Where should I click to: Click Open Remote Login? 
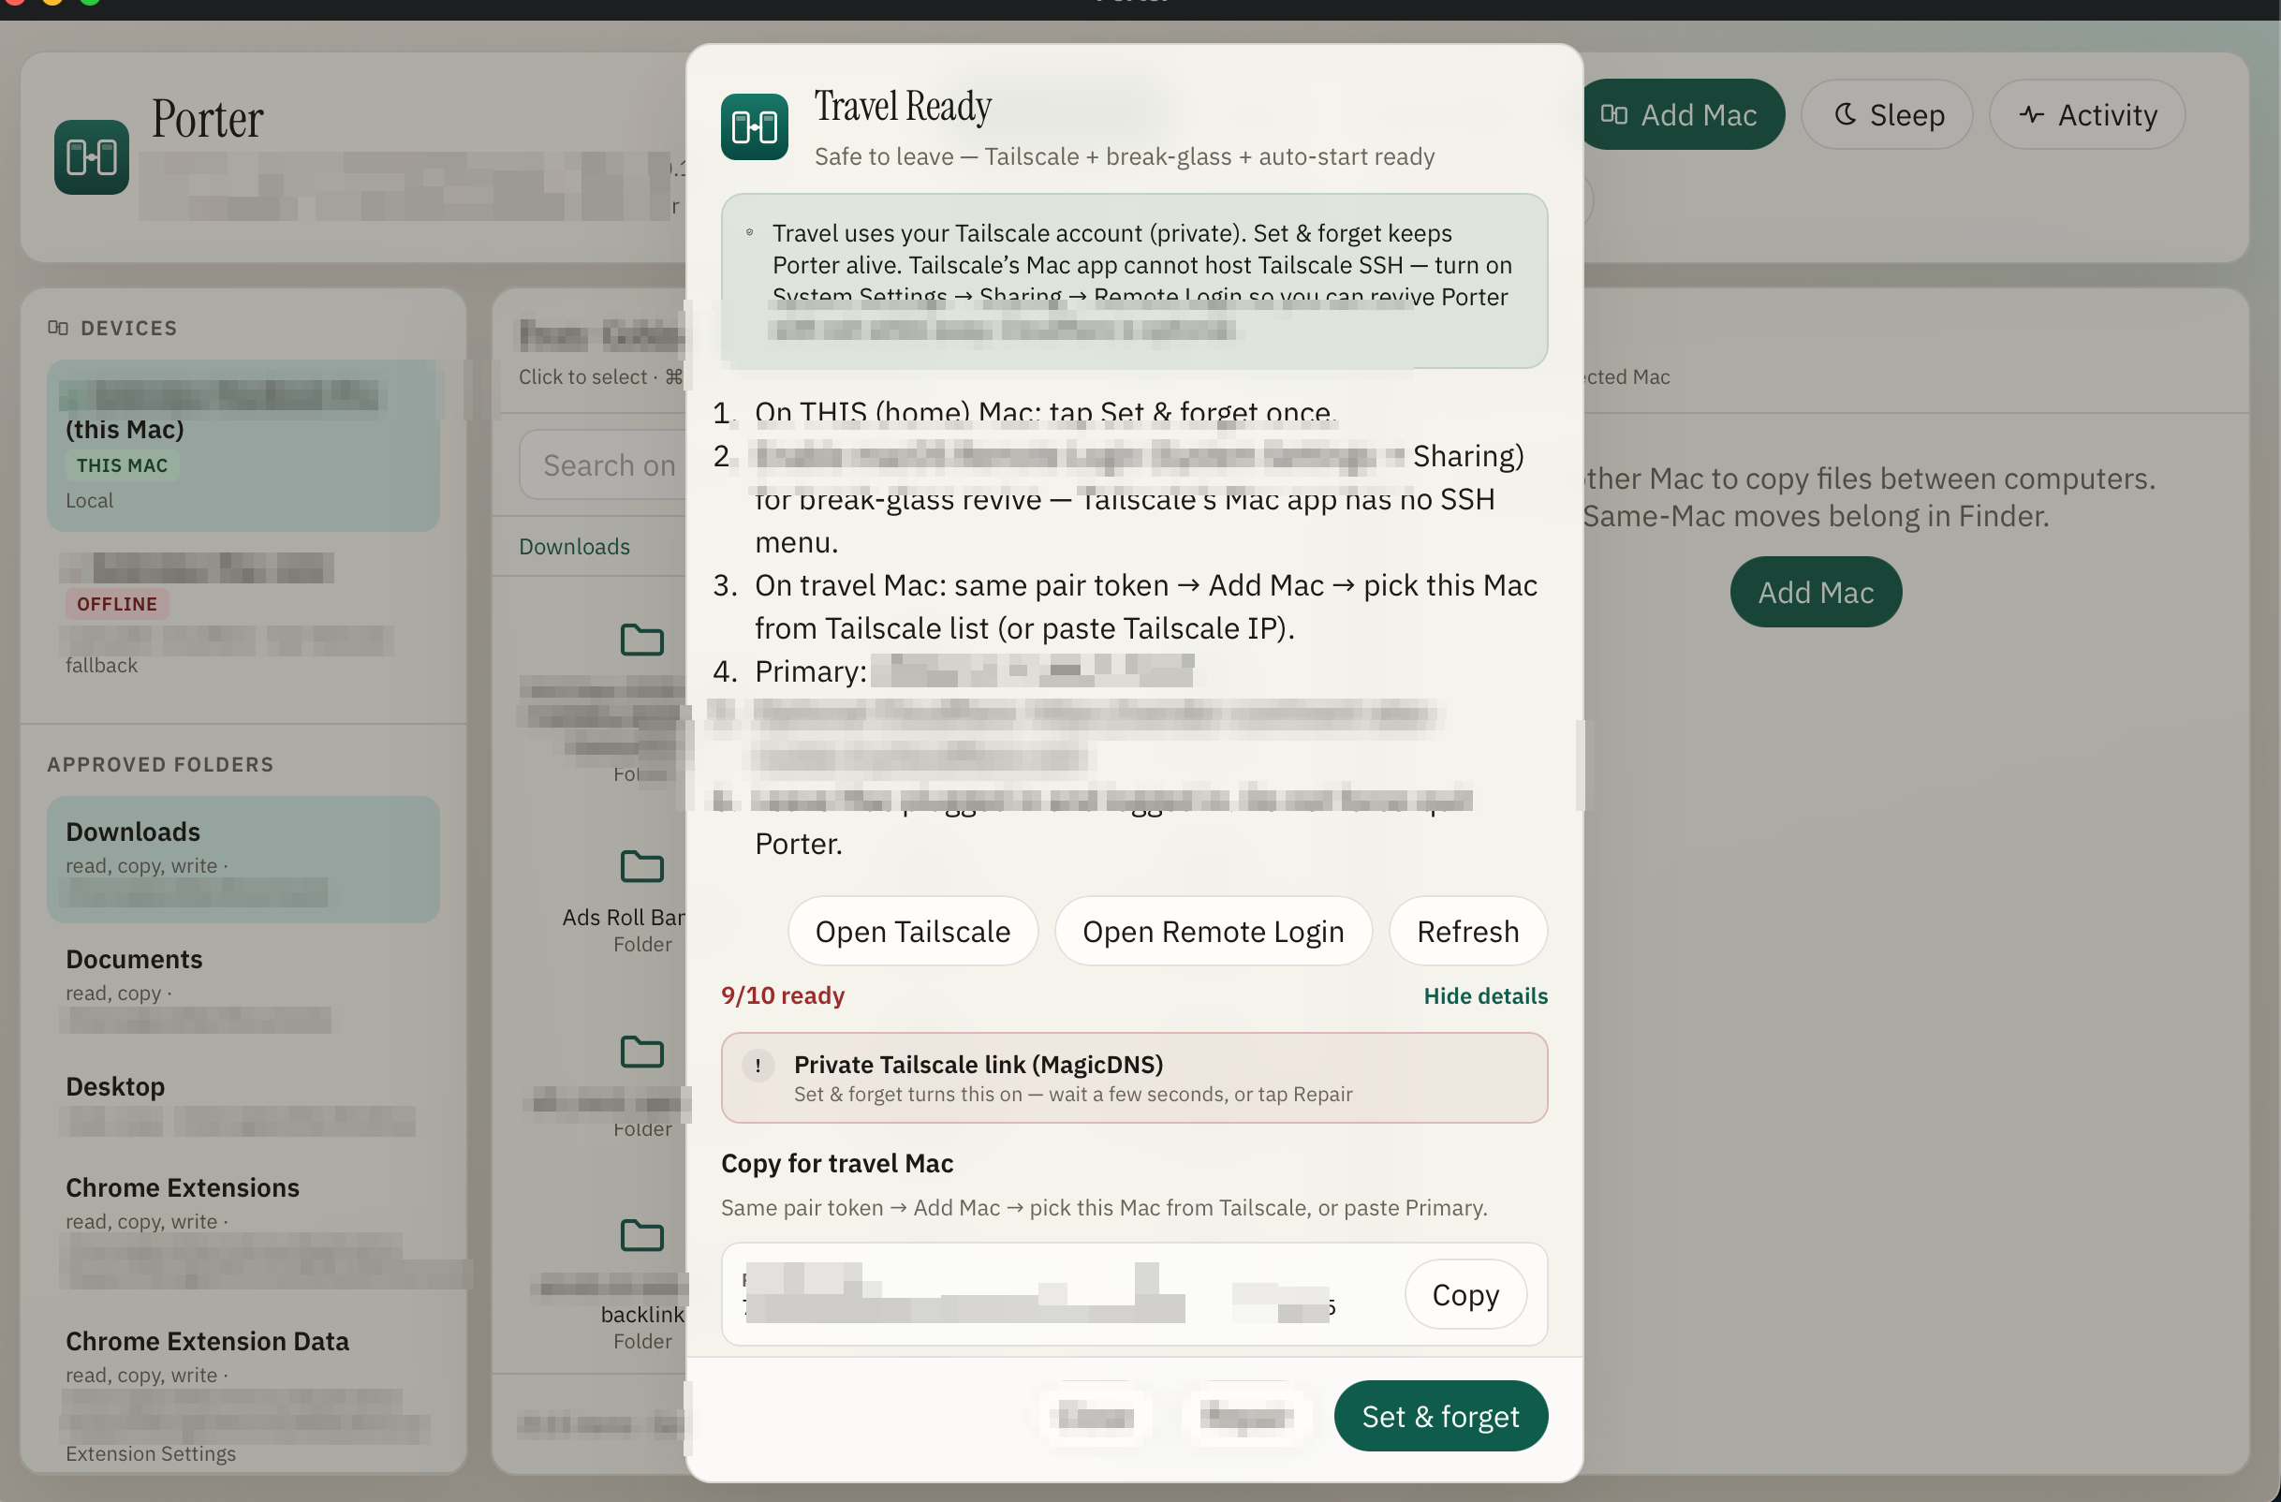[1213, 931]
